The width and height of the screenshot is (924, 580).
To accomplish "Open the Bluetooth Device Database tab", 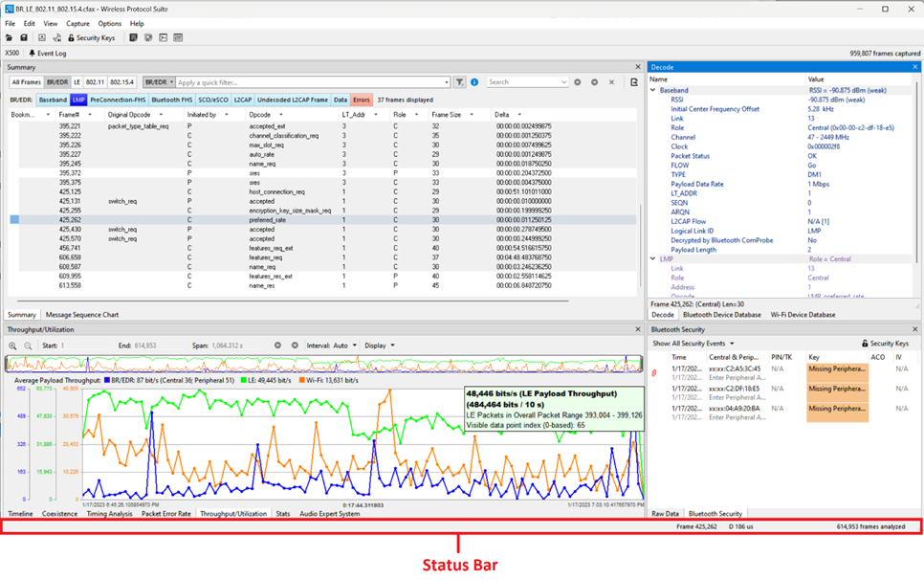I will pos(722,315).
